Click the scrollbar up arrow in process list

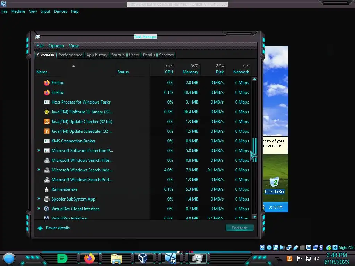pos(254,79)
